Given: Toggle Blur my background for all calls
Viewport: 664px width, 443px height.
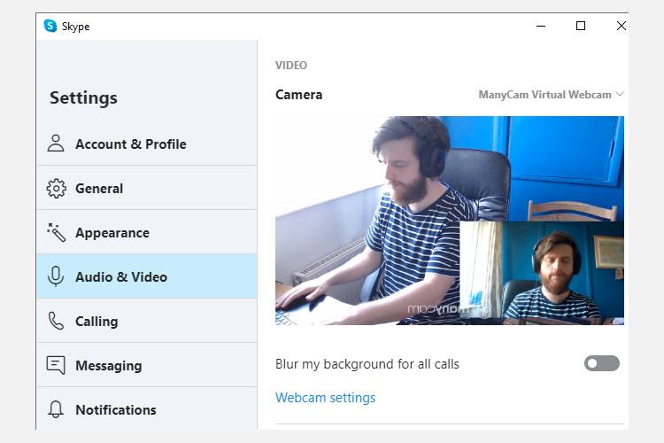Looking at the screenshot, I should click(x=602, y=363).
